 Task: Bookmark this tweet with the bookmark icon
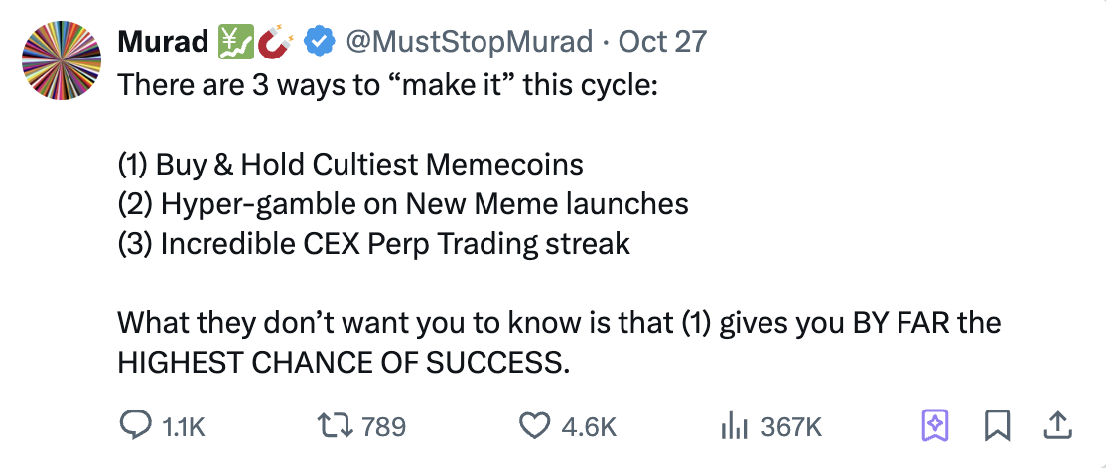click(x=996, y=426)
